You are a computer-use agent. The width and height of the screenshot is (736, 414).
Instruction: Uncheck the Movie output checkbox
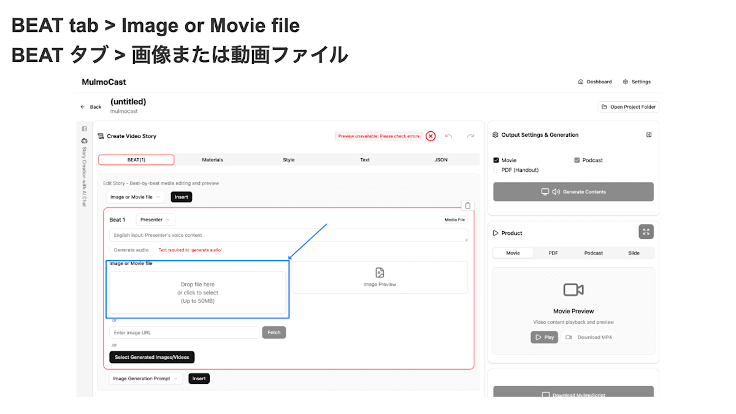(x=496, y=160)
